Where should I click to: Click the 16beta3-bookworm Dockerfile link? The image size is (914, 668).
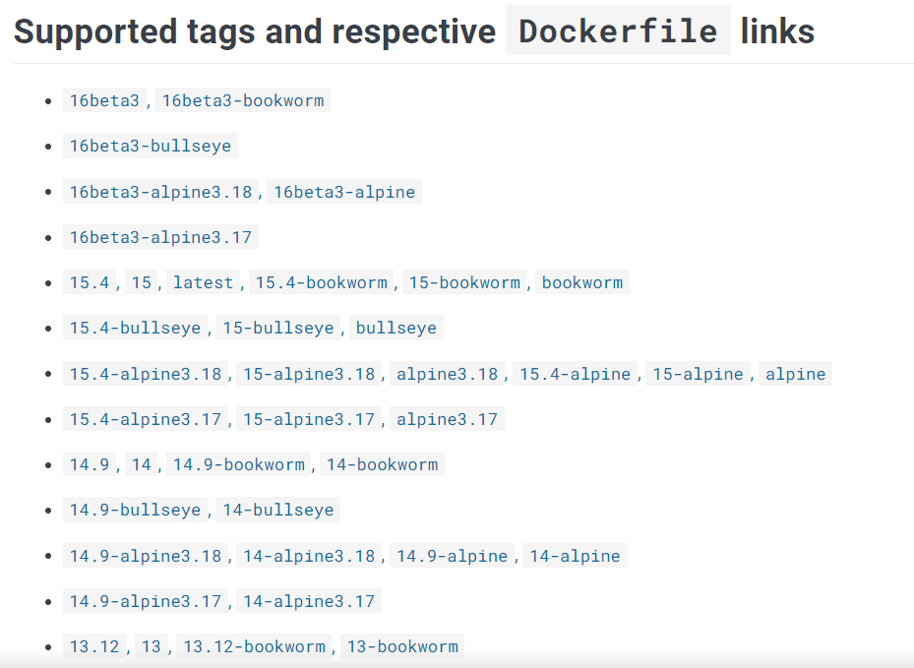pos(242,100)
